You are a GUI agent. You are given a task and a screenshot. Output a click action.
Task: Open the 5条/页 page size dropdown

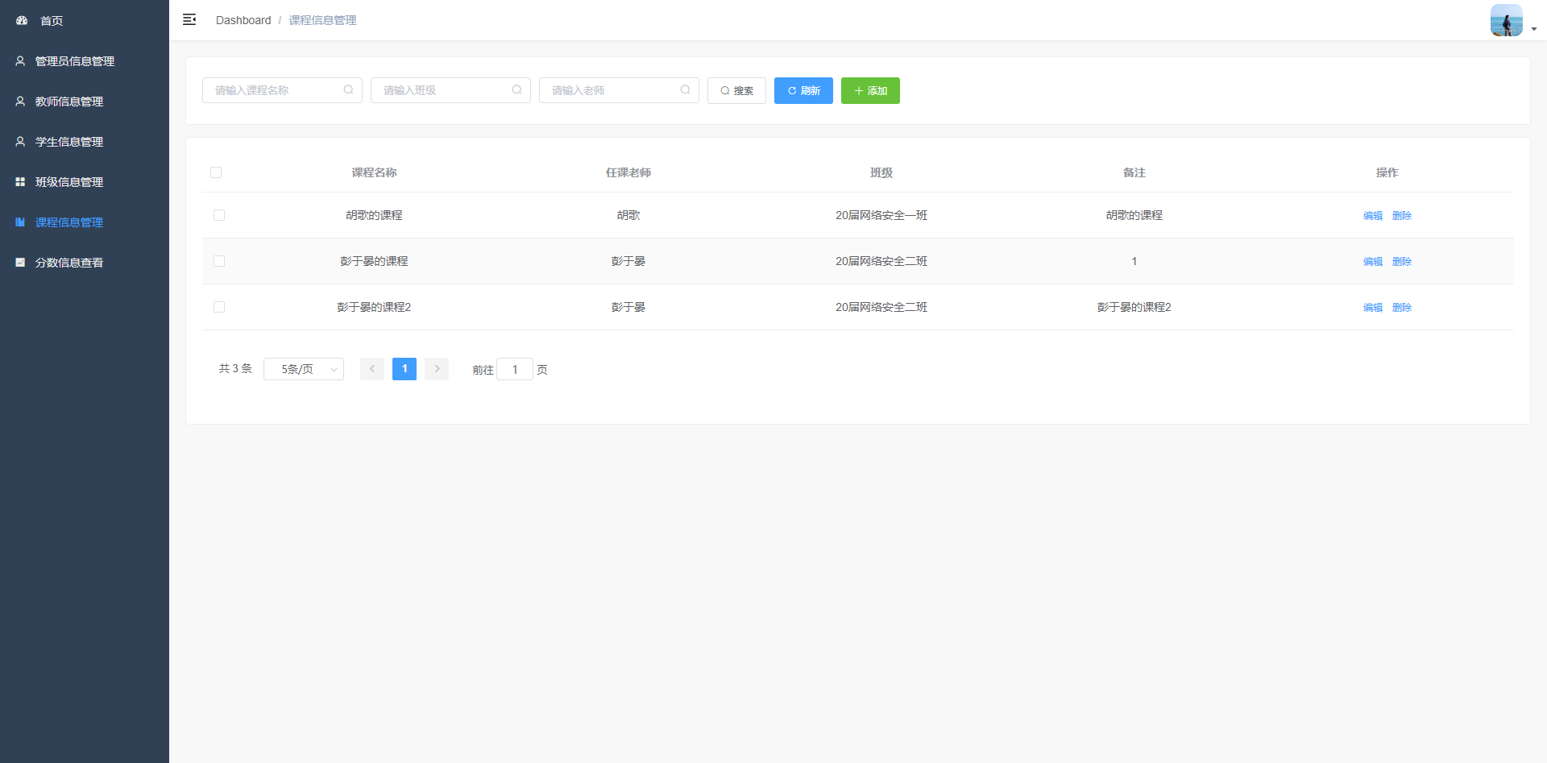coord(304,369)
